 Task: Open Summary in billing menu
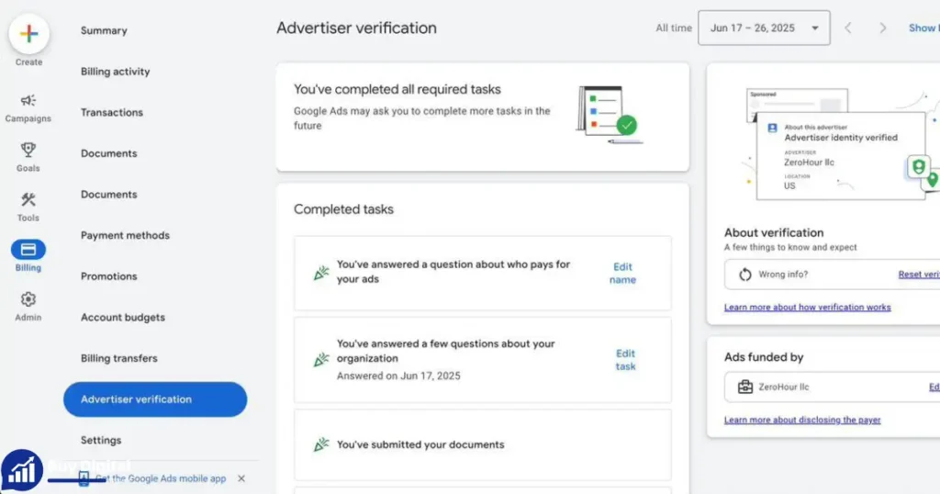104,30
